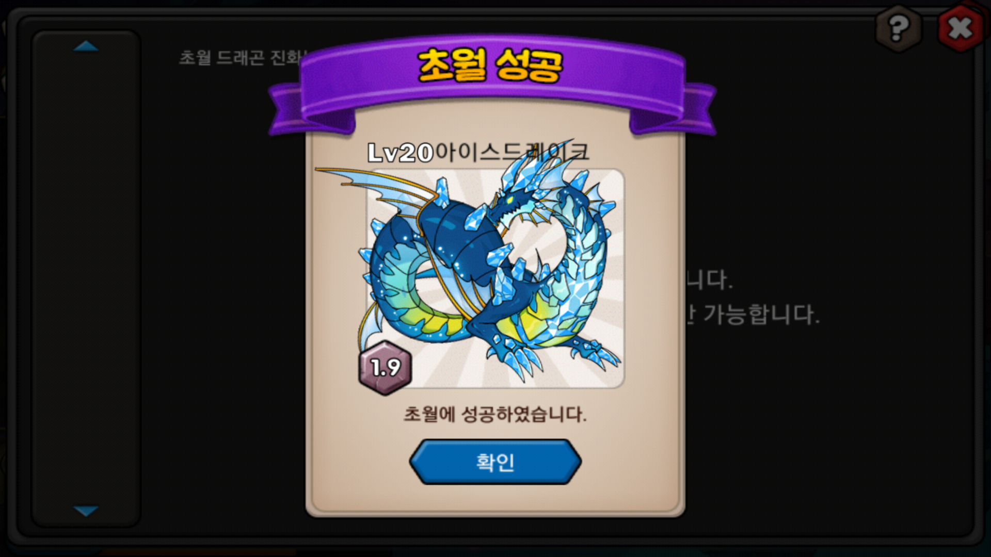Select the ice dragon artwork card
The height and width of the screenshot is (557, 991).
coord(495,278)
